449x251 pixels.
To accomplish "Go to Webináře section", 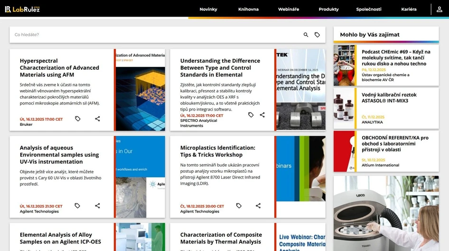I will click(289, 9).
